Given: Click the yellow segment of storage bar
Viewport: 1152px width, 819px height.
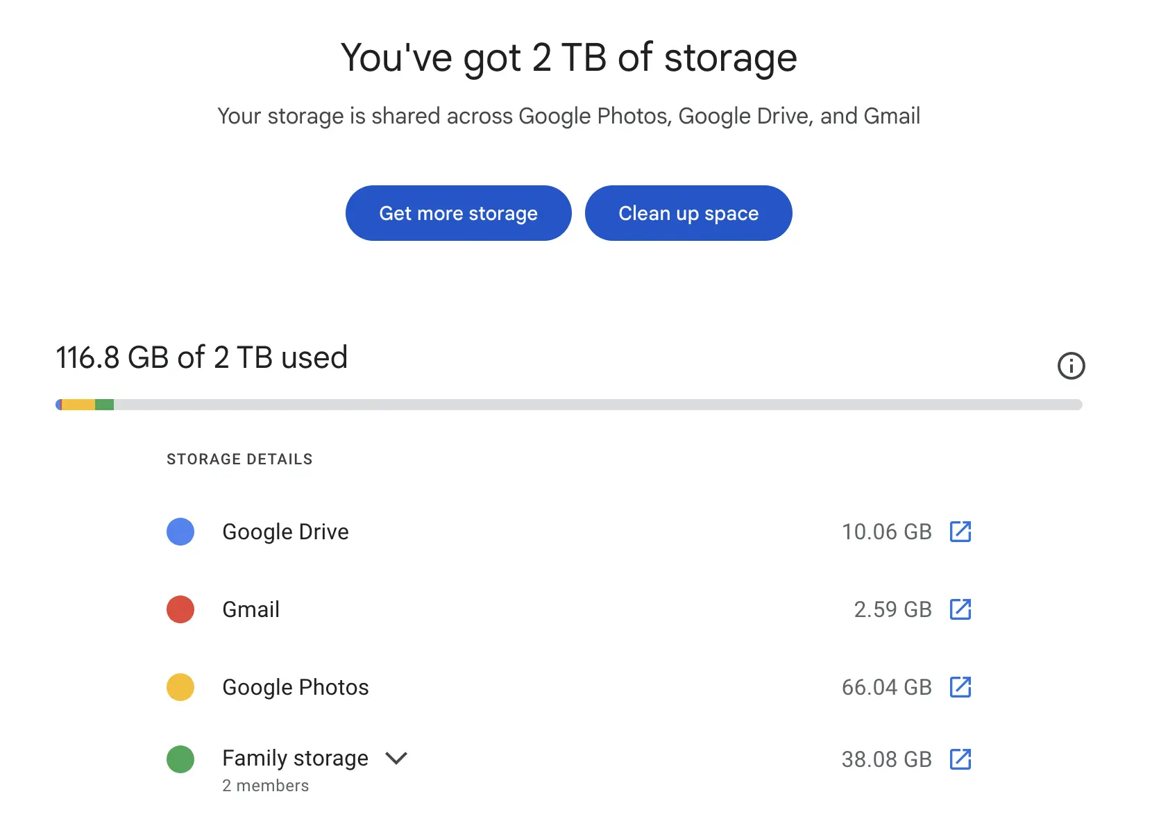Looking at the screenshot, I should (78, 405).
